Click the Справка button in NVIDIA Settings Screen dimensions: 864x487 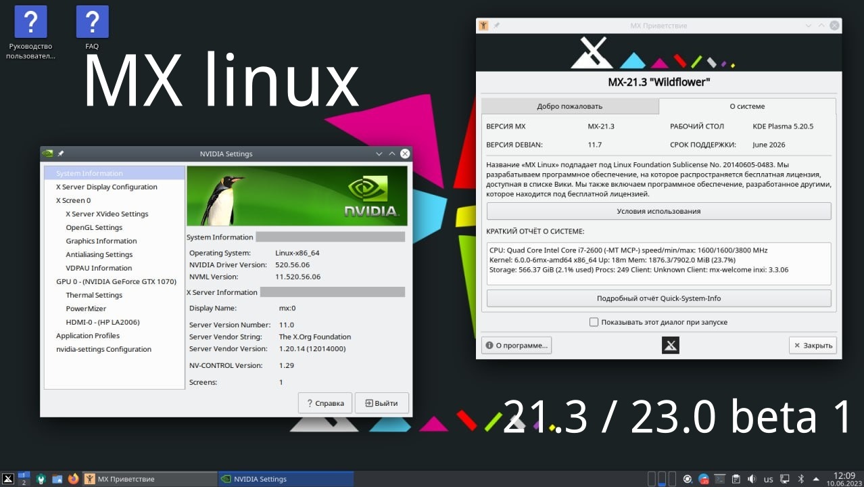(325, 402)
